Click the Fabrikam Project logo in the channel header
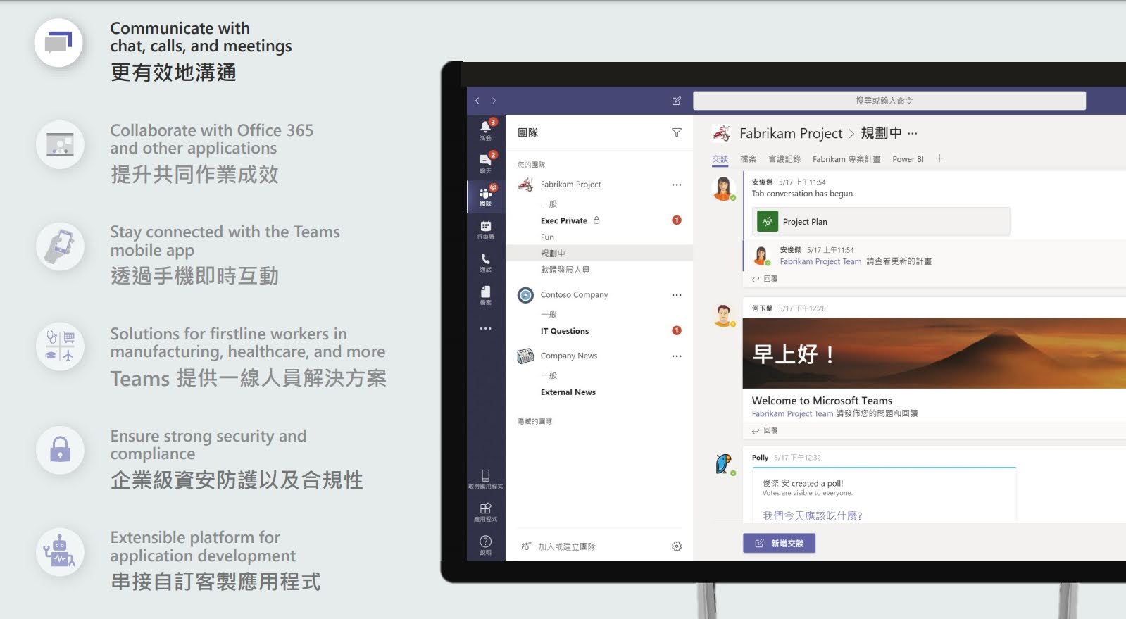 [x=721, y=133]
